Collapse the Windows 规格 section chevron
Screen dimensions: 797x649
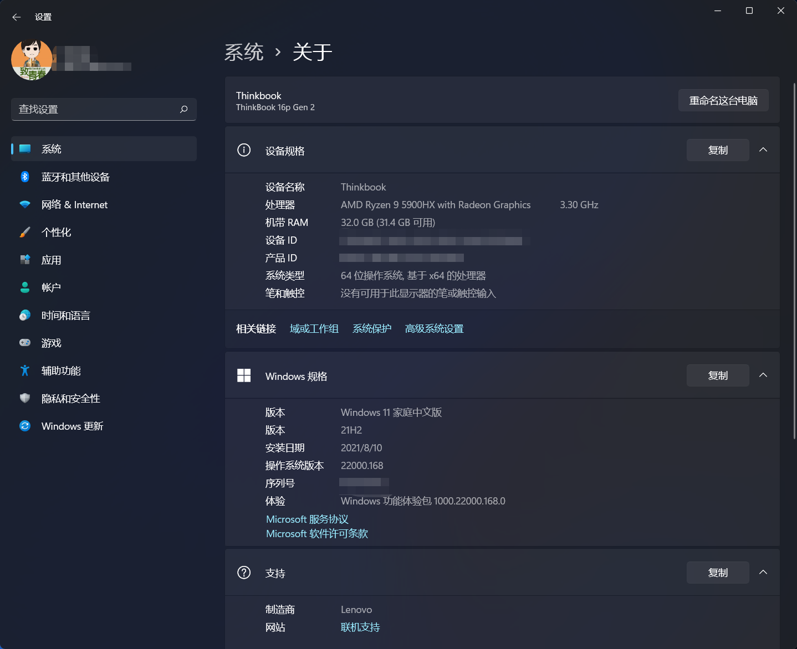click(x=763, y=375)
